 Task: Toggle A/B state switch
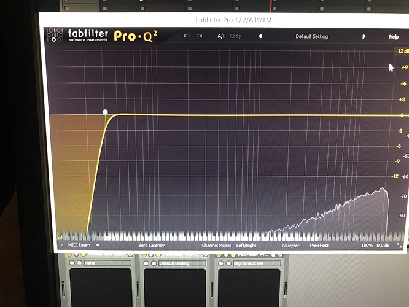click(222, 36)
